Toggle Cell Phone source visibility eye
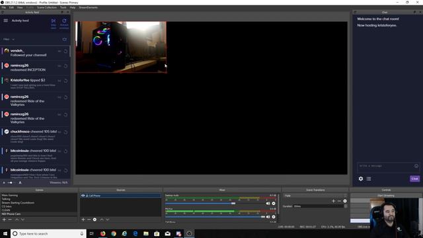The height and width of the screenshot is (238, 423). pyautogui.click(x=83, y=196)
